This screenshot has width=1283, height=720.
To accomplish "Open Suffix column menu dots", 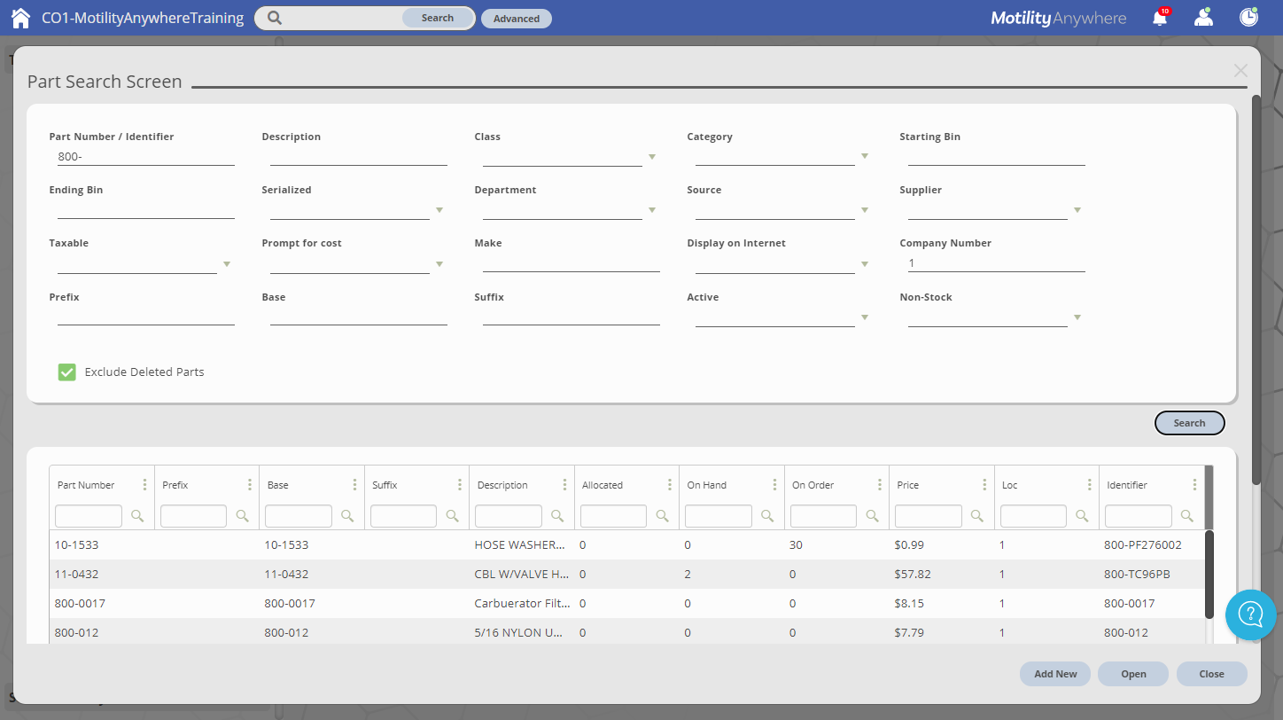I will tap(460, 485).
